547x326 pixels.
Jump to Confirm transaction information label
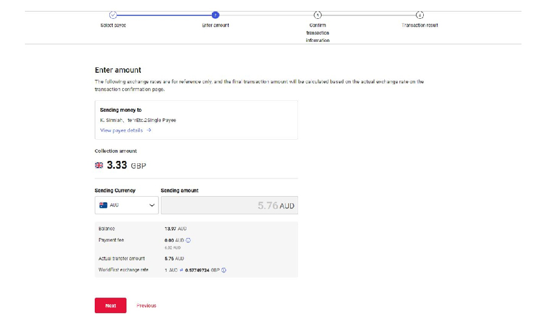[318, 33]
